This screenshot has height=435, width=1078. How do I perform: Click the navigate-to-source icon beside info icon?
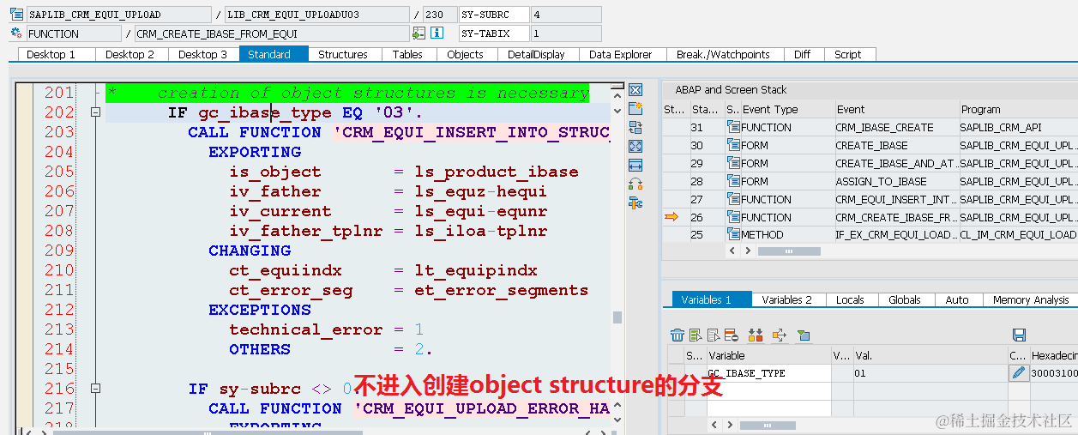tap(419, 33)
